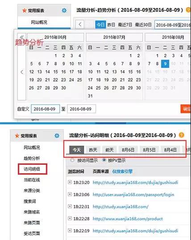Expand the 18:23:06 visit row details

(70, 194)
